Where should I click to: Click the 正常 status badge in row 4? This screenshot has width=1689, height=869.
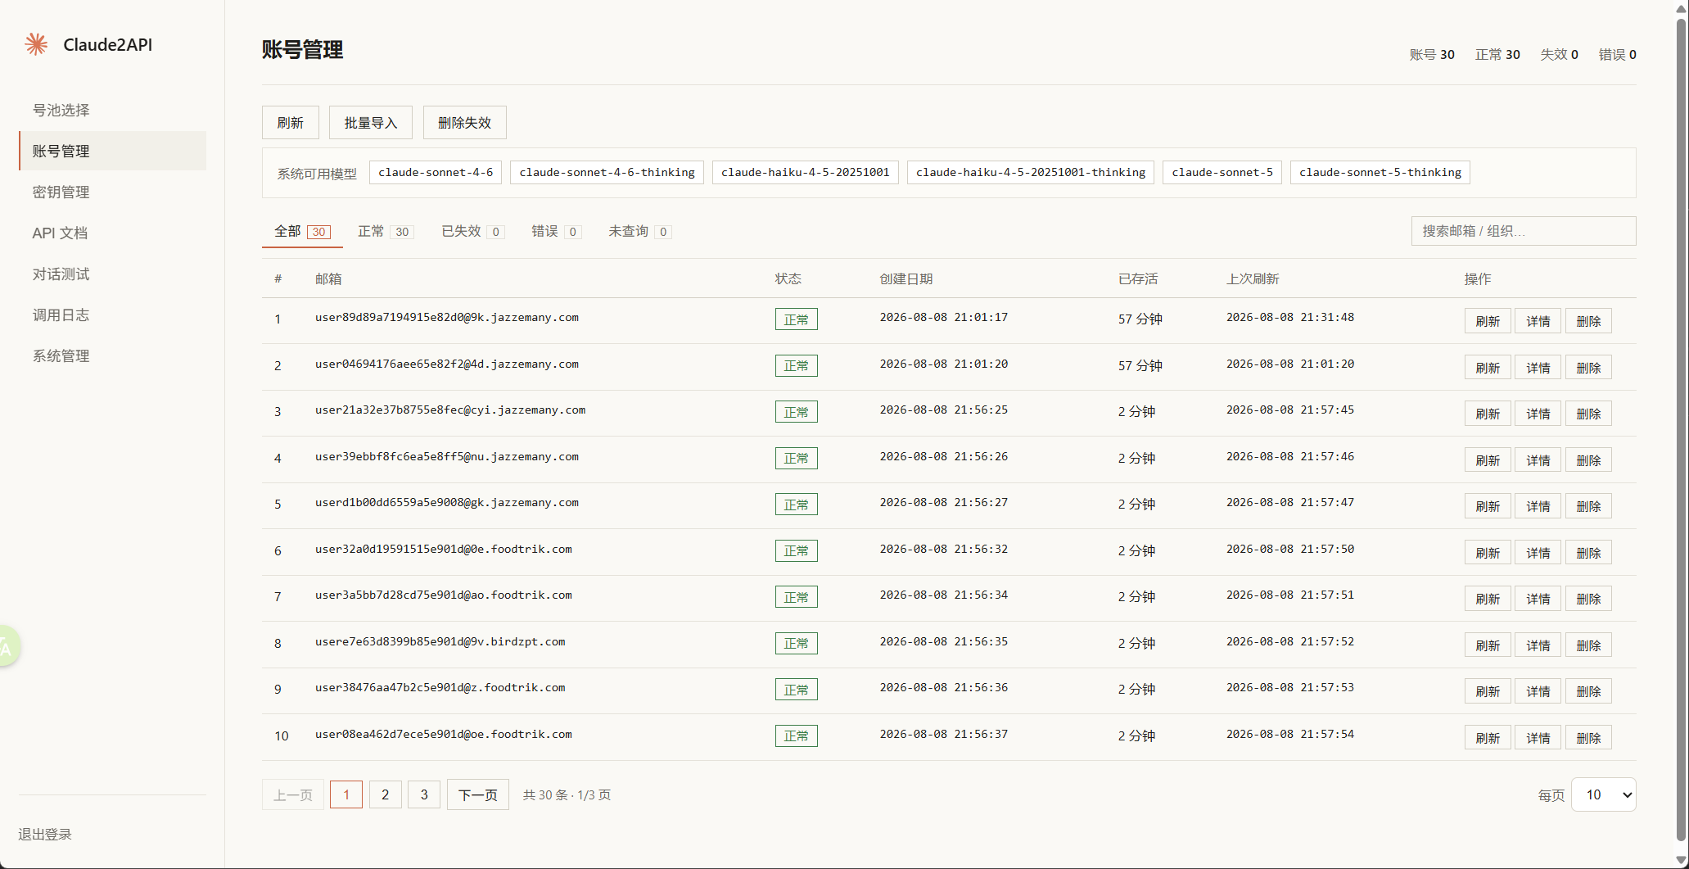[x=797, y=459]
